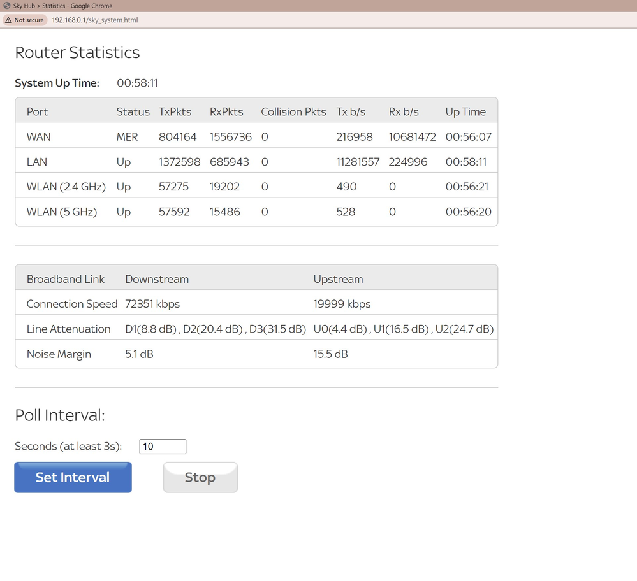
Task: Select the poll interval seconds input field
Action: 162,446
